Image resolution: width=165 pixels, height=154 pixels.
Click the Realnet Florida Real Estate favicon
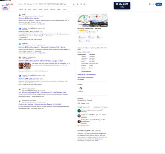click(20, 101)
